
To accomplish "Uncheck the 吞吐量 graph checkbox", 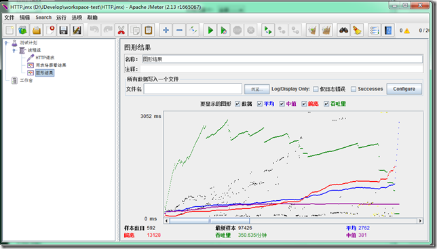I will [326, 104].
